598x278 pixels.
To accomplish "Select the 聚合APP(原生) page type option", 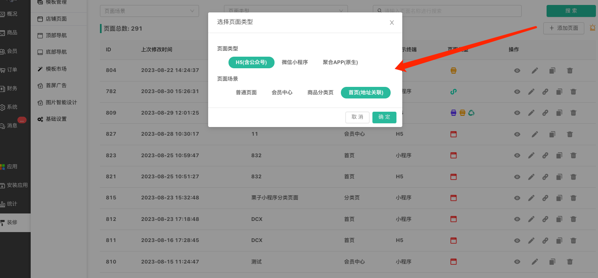I will 340,62.
